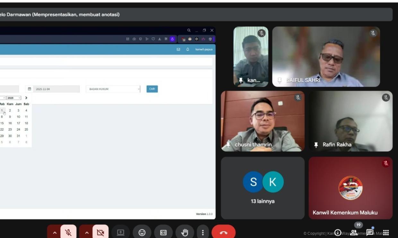The image size is (398, 238).
Task: Open the emoji reactions panel
Action: click(142, 233)
